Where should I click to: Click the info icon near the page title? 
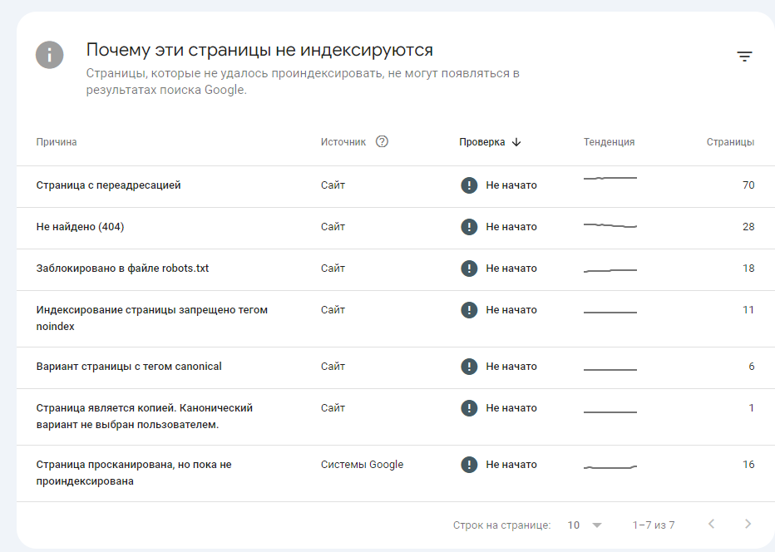point(49,55)
